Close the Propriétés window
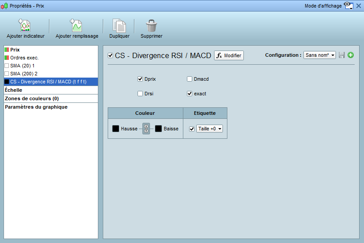This screenshot has width=364, height=243. pos(359,6)
